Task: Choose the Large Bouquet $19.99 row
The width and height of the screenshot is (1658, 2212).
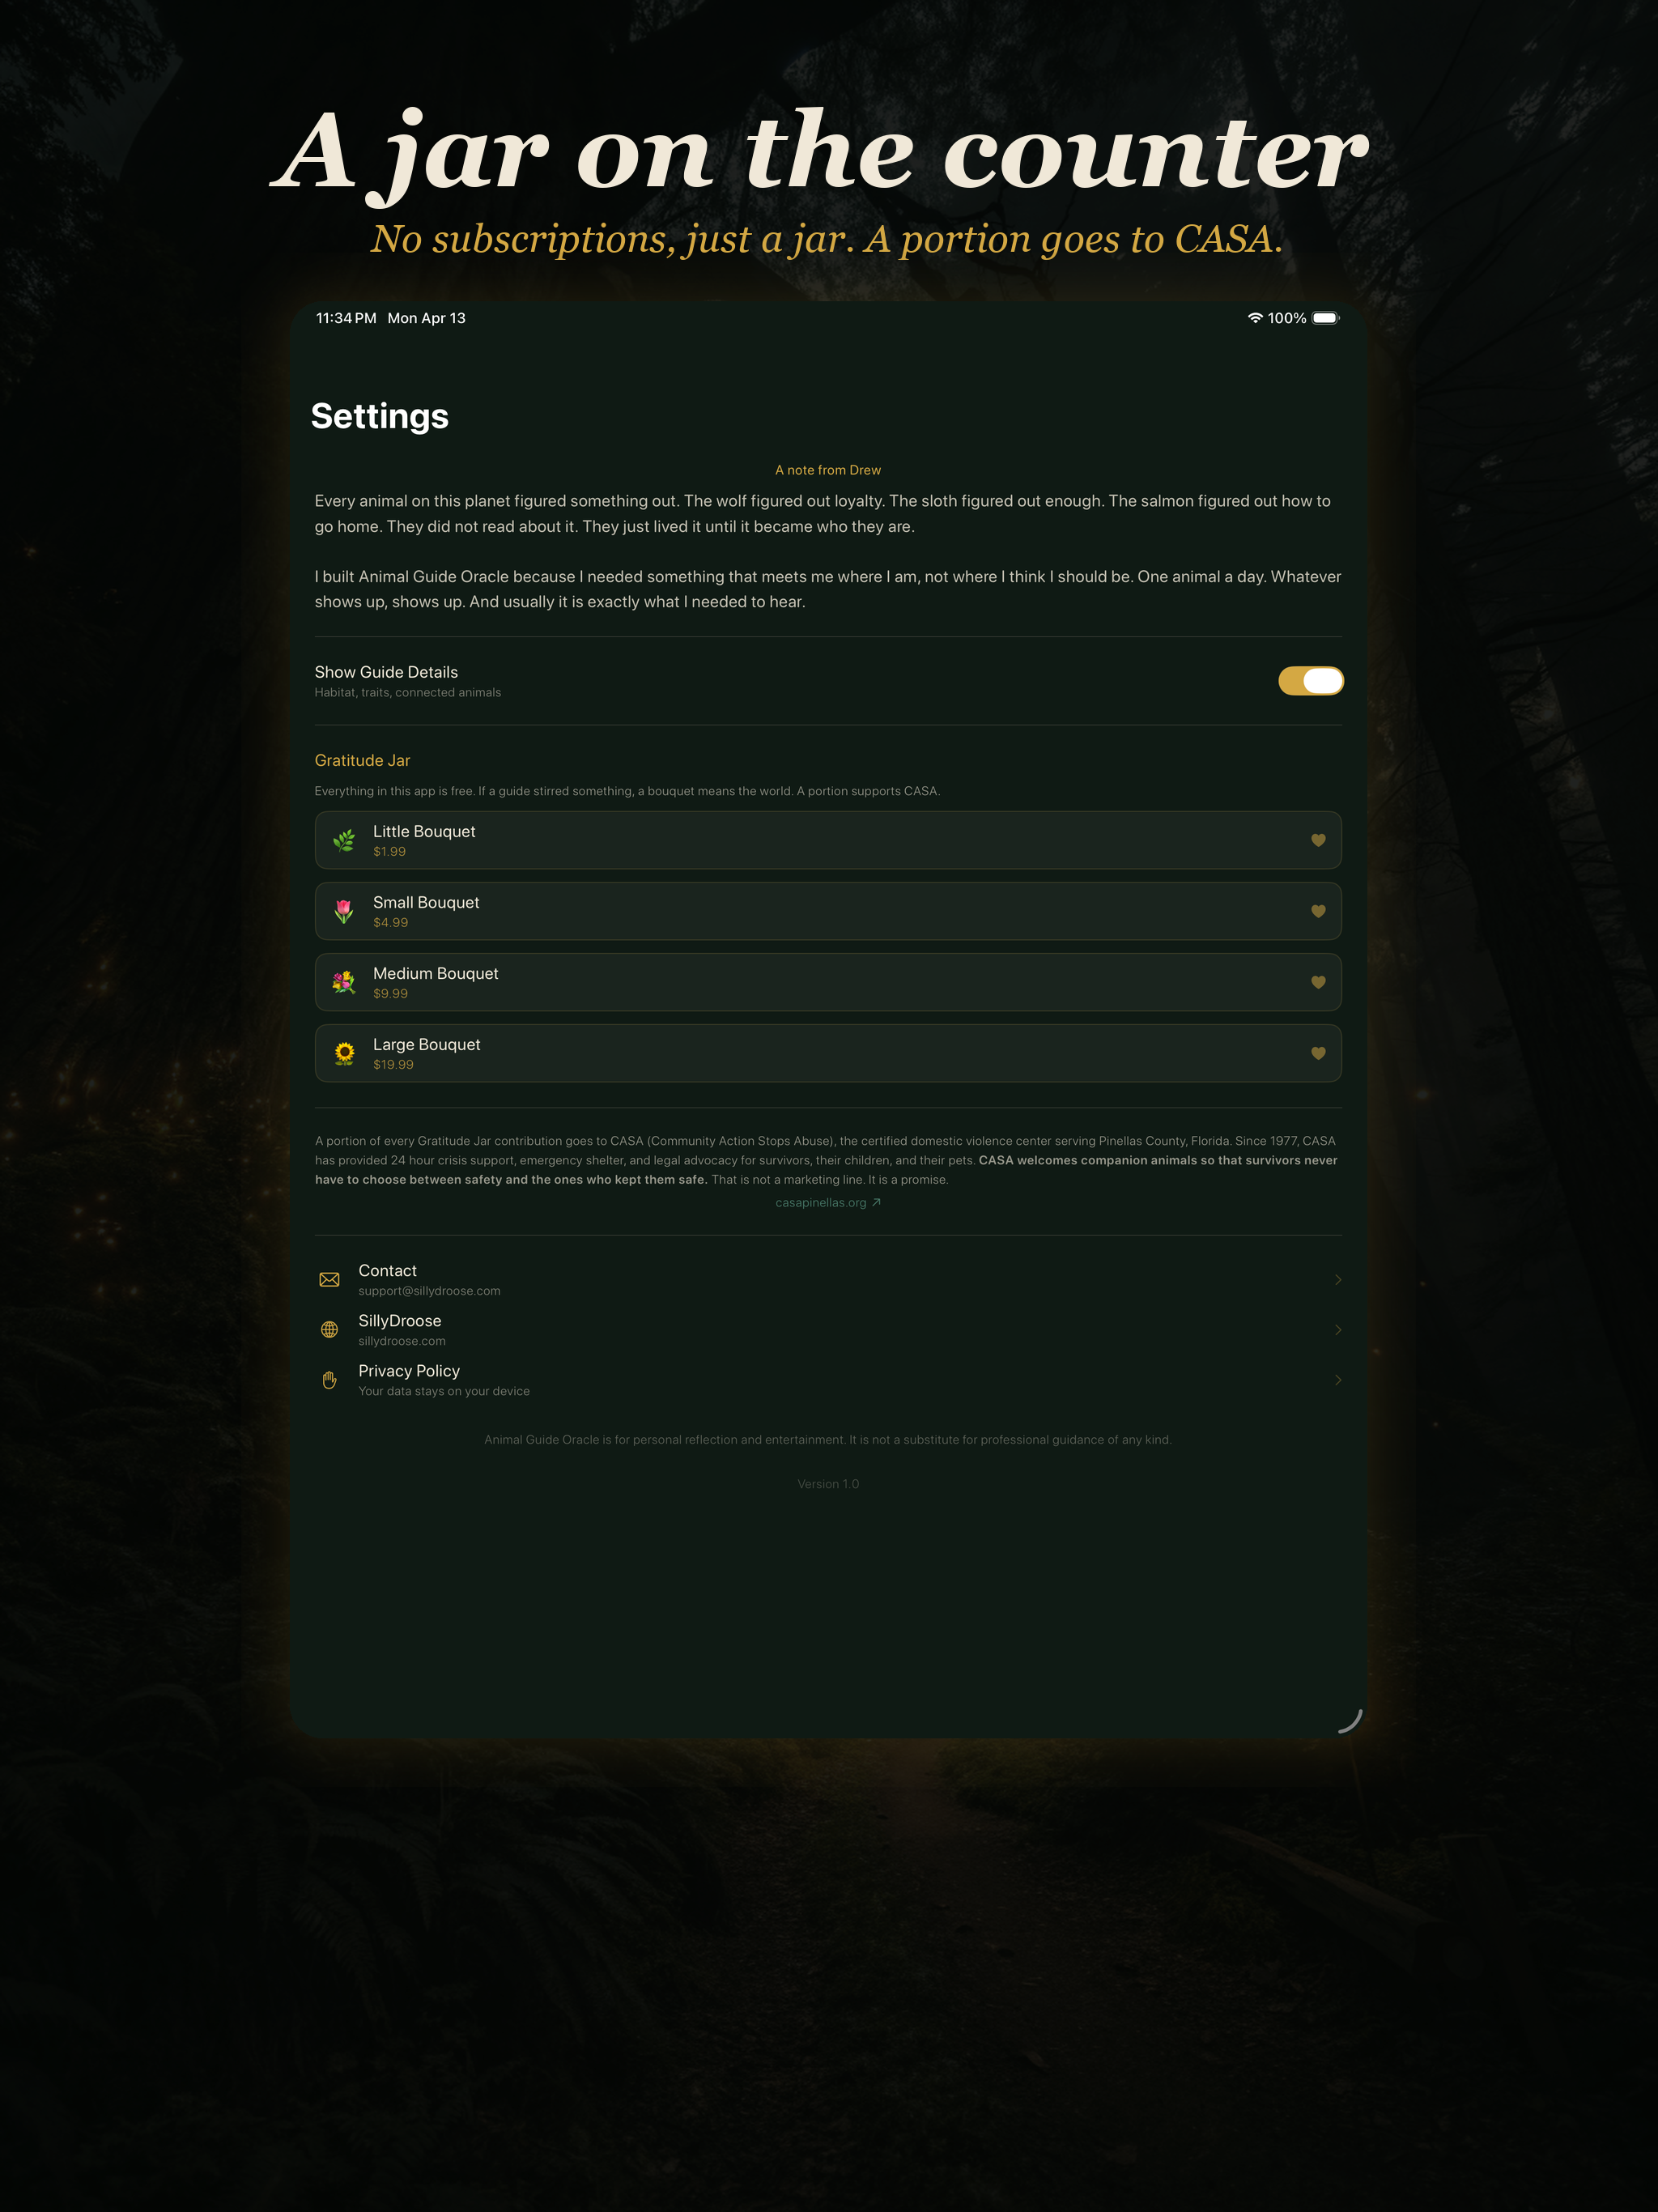Action: coord(828,1053)
